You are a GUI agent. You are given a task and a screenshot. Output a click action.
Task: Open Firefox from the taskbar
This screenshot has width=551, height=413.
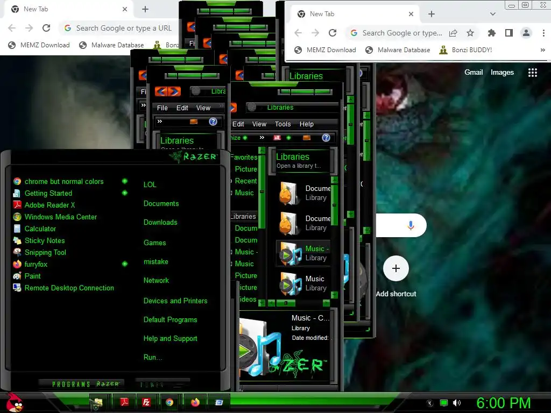tap(195, 402)
